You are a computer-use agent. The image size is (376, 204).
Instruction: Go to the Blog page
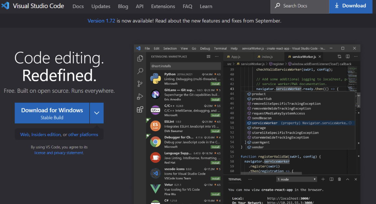click(x=123, y=6)
